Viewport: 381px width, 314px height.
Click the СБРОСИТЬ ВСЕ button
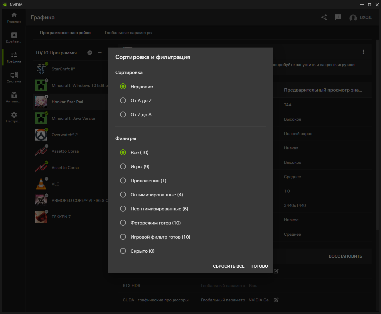229,266
